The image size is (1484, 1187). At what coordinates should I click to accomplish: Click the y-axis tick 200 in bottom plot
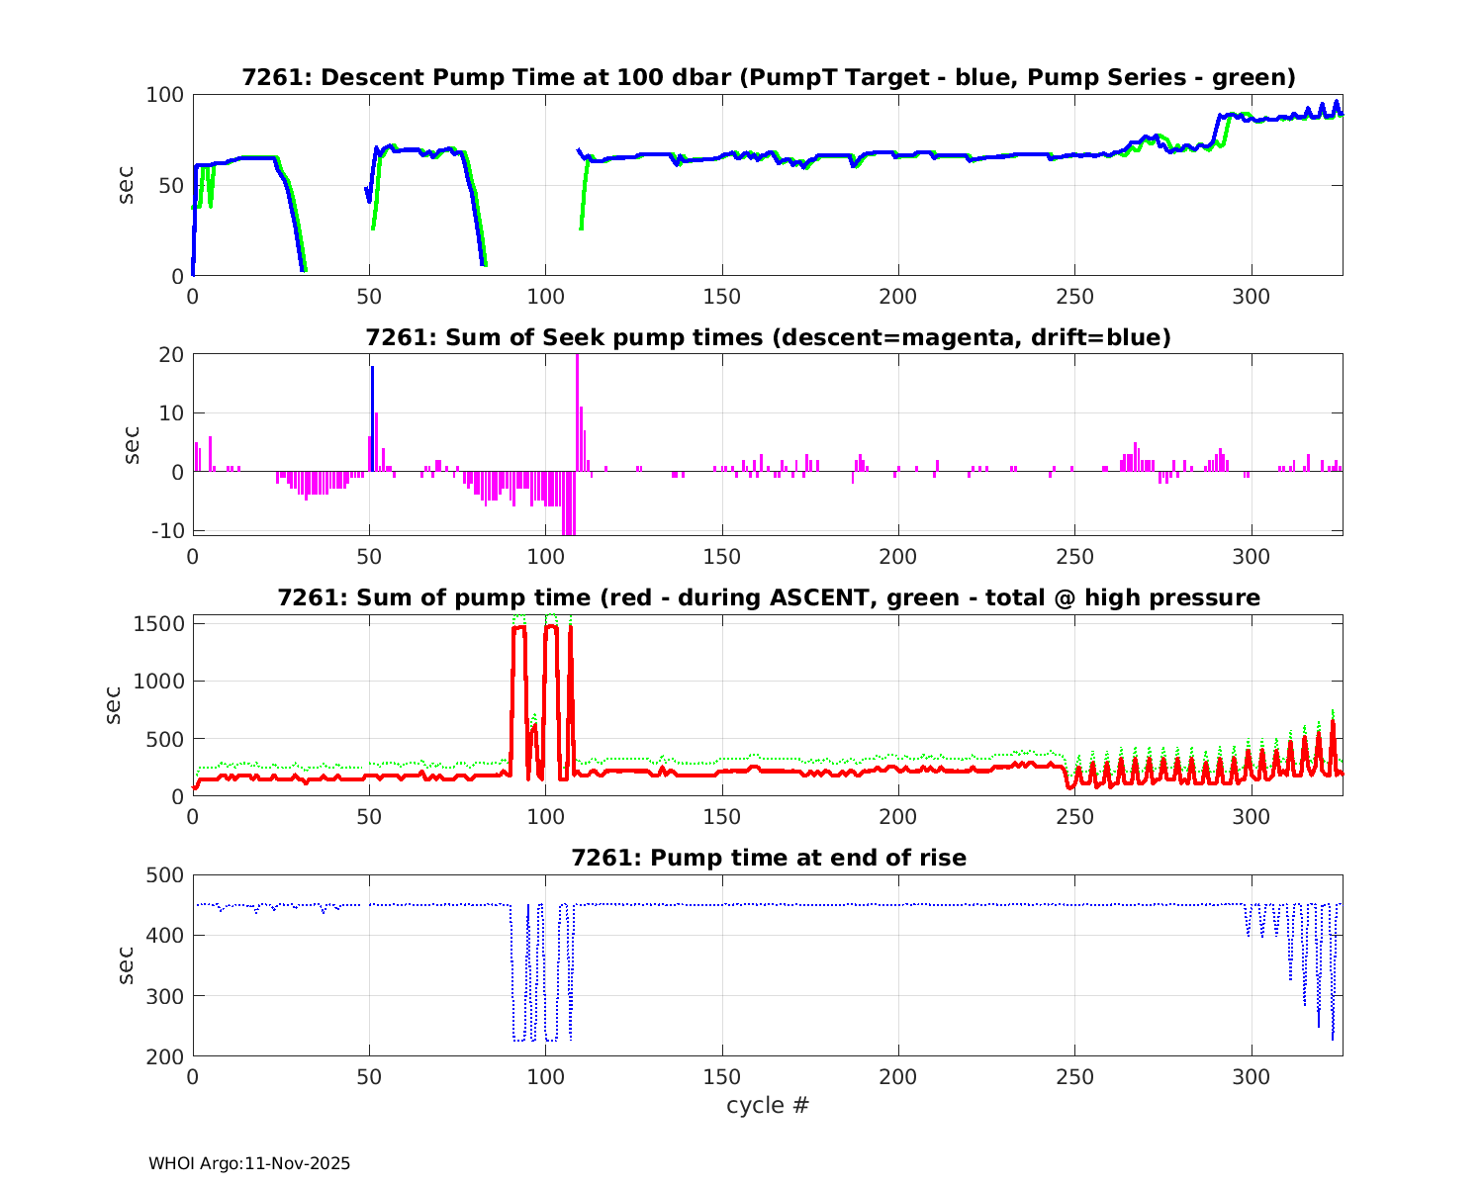pyautogui.click(x=165, y=1056)
